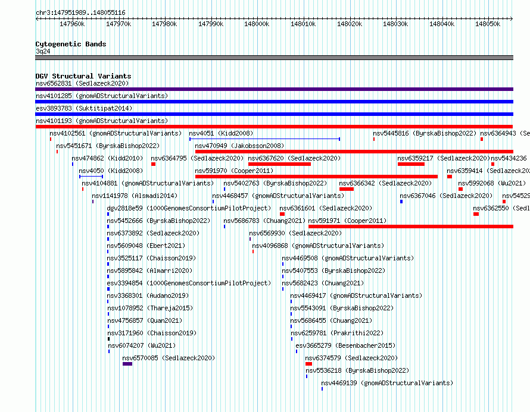The height and width of the screenshot is (412, 530).
Task: Open nsv6364795 (Sedlazeck2020) label
Action: pyautogui.click(x=197, y=158)
